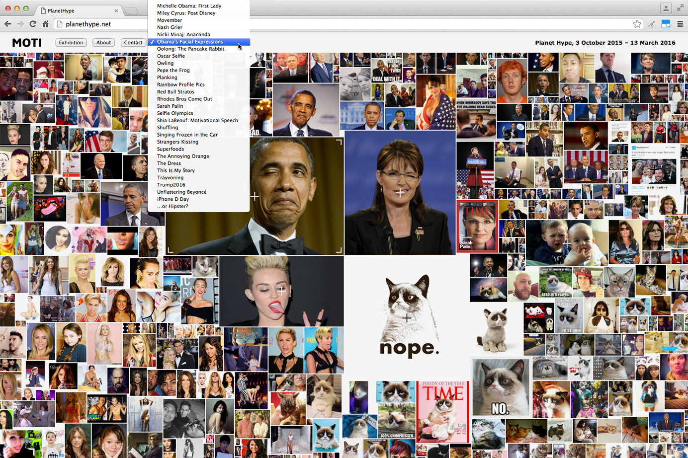Click the Contact button
The image size is (688, 458).
coord(133,43)
